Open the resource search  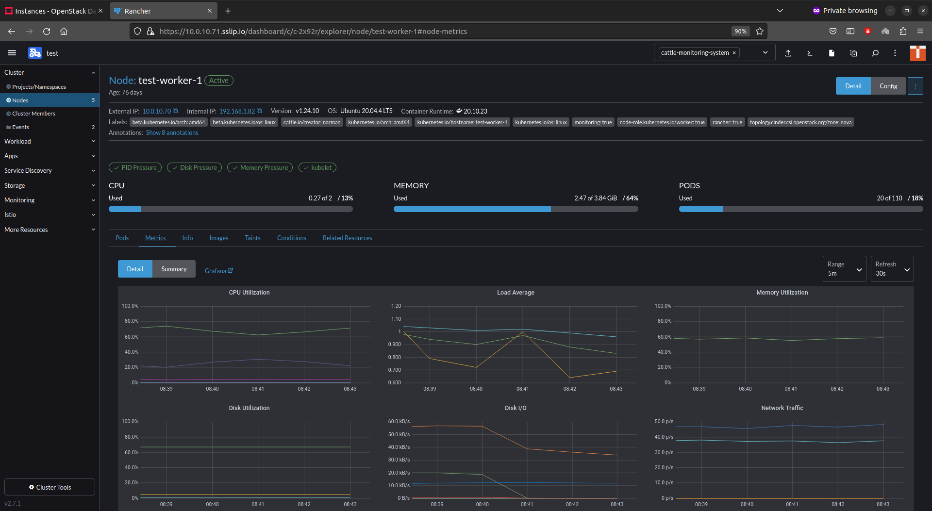pyautogui.click(x=875, y=53)
